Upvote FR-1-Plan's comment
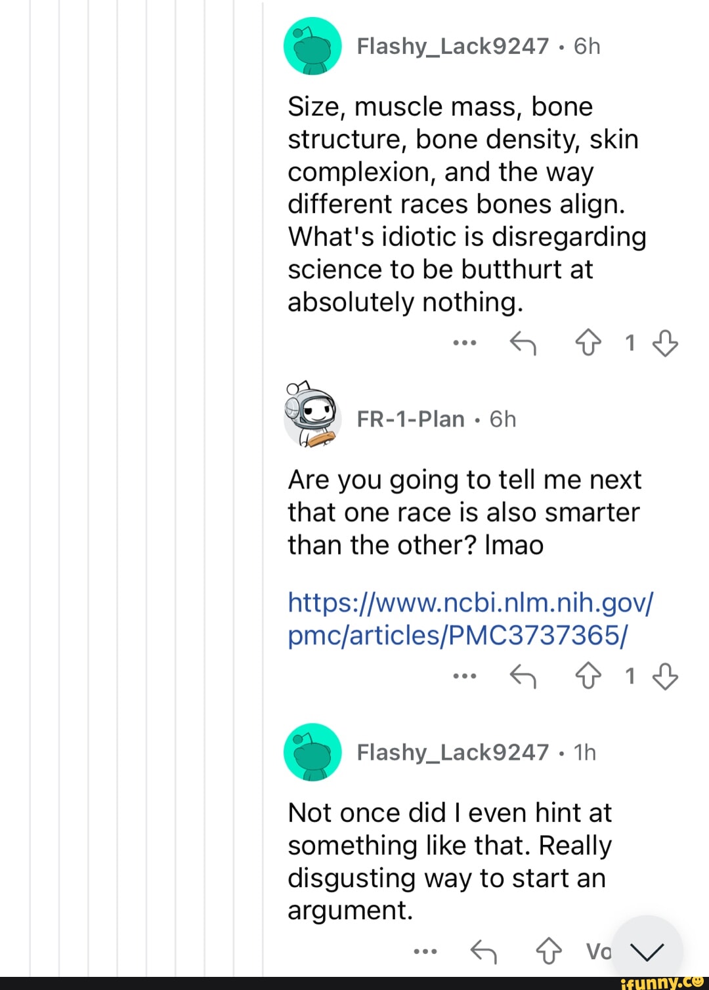Image resolution: width=709 pixels, height=990 pixels. [x=588, y=676]
